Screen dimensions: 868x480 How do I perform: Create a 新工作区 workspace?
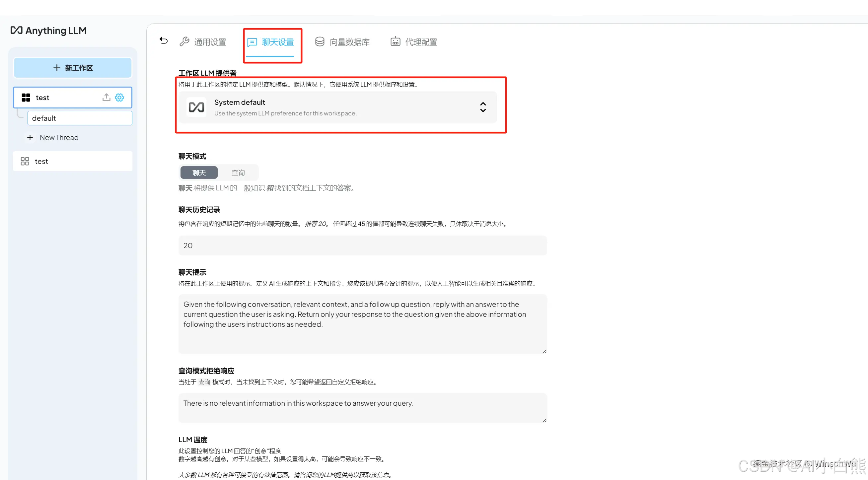point(72,68)
